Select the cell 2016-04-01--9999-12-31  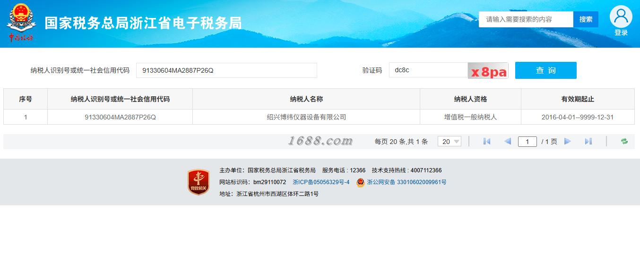(x=578, y=117)
